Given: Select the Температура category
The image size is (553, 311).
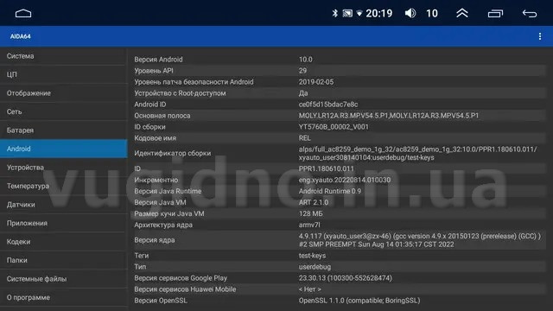Looking at the screenshot, I should [x=64, y=186].
